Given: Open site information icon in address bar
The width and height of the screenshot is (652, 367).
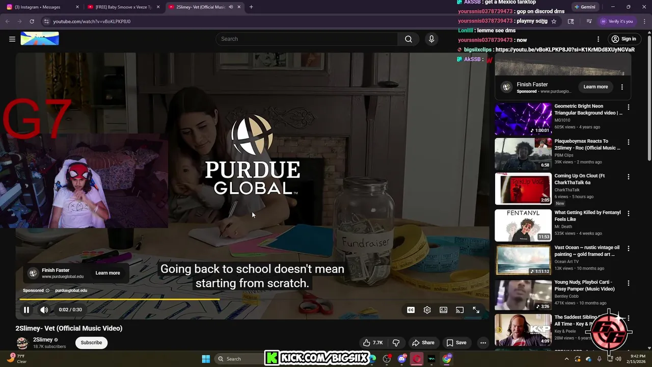Looking at the screenshot, I should click(x=46, y=21).
